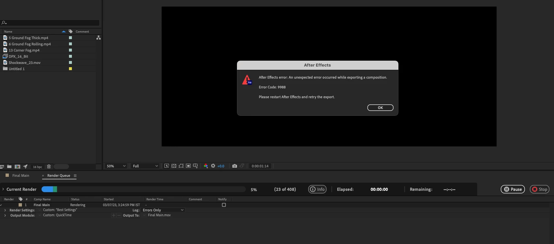Screen dimensions: 554x244
Task: Select Shockwave_23.mov footage
Action: pos(25,63)
